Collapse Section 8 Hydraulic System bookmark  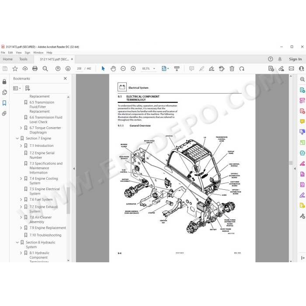[x=17, y=242]
